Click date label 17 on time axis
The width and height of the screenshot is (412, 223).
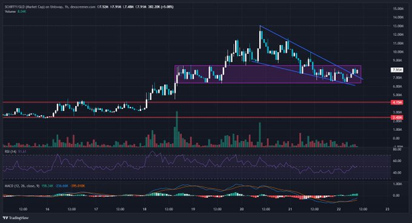[96, 209]
